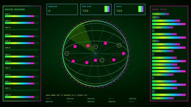The width and height of the screenshot is (191, 107).
Task: Open the VAULTS stat card
Action: pyautogui.click(x=130, y=10)
